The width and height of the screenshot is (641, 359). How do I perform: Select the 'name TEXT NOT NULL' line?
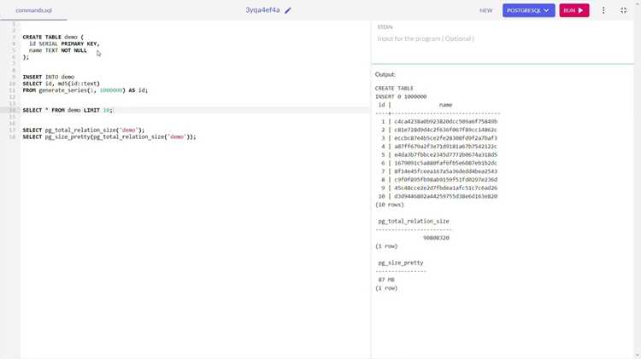57,50
